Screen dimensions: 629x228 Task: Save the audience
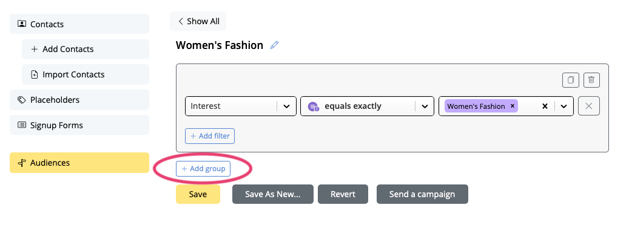[198, 194]
